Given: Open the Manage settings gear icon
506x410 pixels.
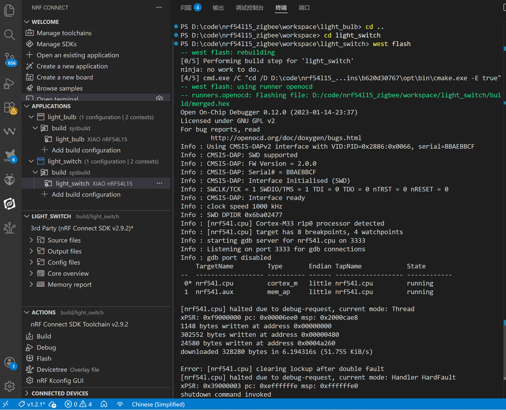Looking at the screenshot, I should click(10, 386).
